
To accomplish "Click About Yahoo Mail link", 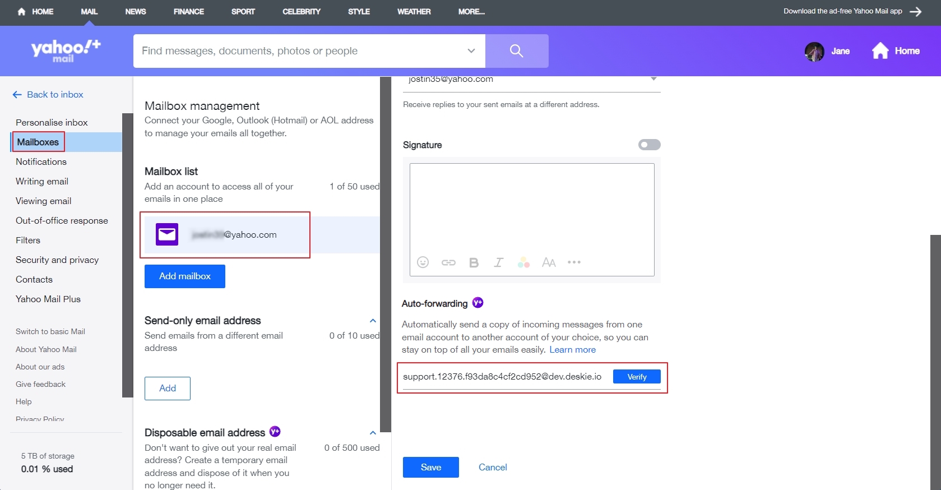I will (x=46, y=349).
